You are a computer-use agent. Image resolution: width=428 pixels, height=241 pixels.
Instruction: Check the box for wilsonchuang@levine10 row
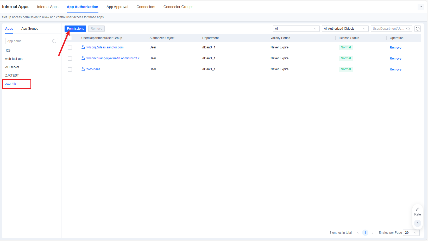pos(70,59)
